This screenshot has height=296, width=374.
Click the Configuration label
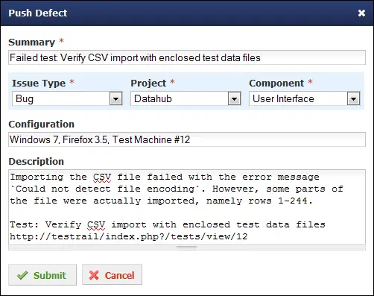click(42, 125)
